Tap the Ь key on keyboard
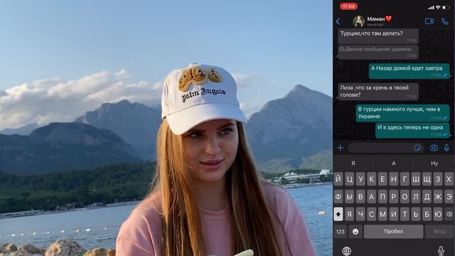Image resolution: width=455 pixels, height=256 pixels. click(415, 214)
